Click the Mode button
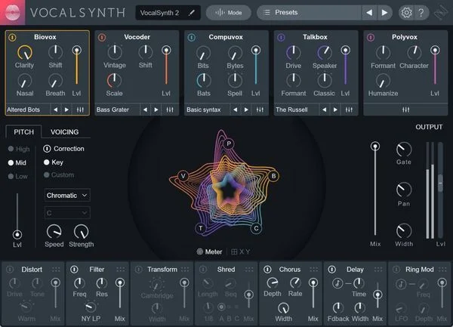The image size is (453, 327). [229, 12]
